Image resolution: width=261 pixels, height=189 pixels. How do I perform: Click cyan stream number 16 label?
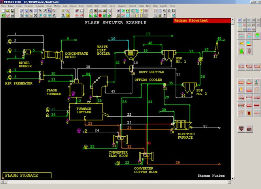click(113, 38)
